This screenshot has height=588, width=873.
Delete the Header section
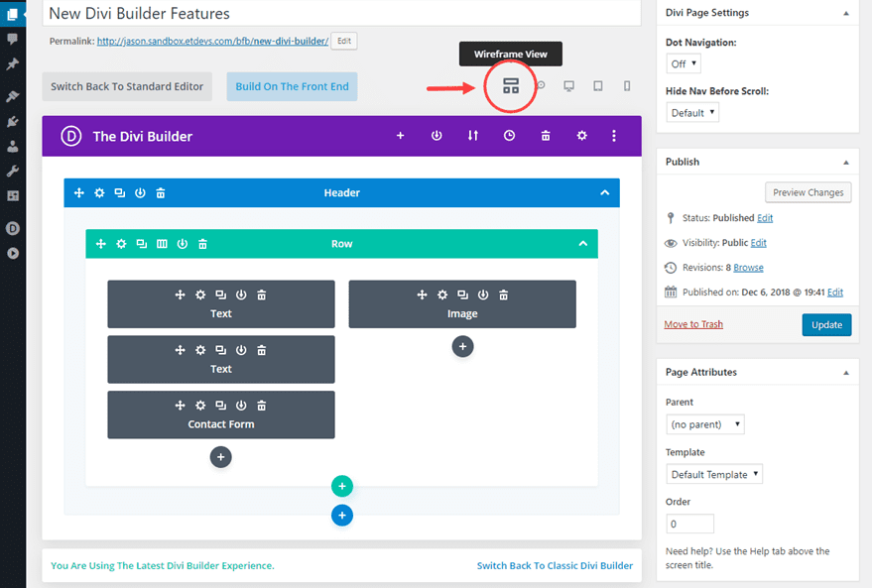(x=161, y=192)
